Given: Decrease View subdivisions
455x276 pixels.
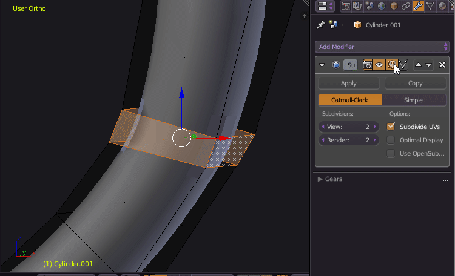Looking at the screenshot, I should (x=323, y=127).
